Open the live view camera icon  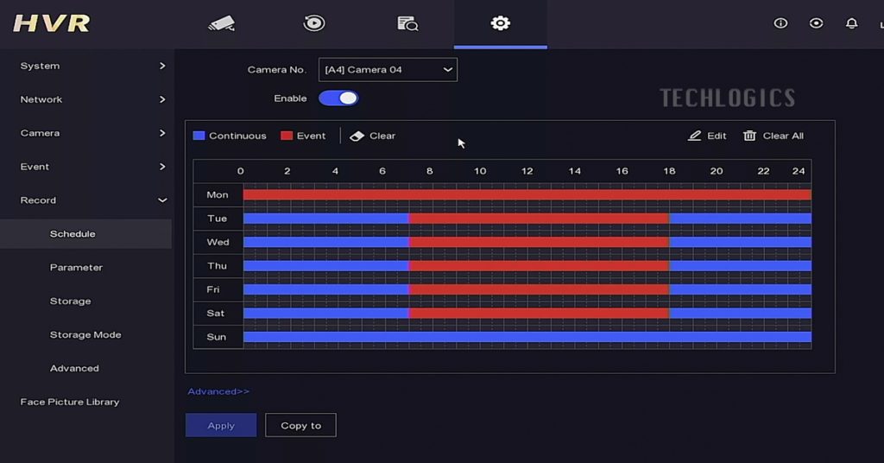pos(222,23)
